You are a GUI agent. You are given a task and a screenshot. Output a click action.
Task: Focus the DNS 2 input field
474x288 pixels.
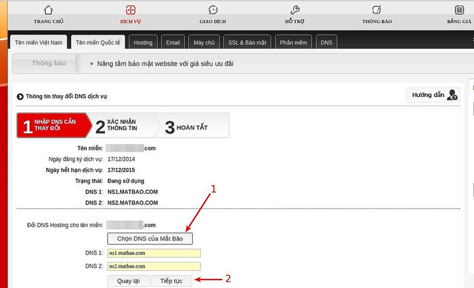click(154, 266)
